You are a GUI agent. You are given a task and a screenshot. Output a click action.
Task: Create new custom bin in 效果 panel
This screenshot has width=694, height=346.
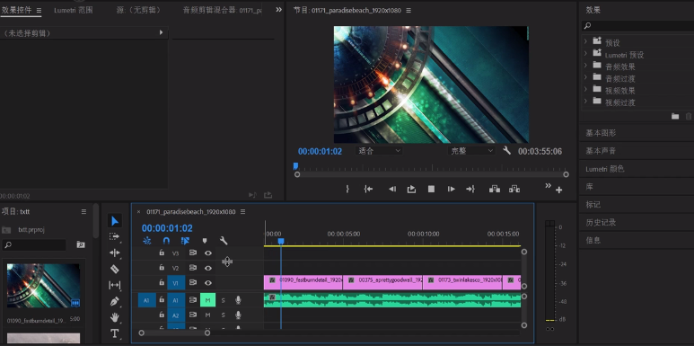pos(675,117)
